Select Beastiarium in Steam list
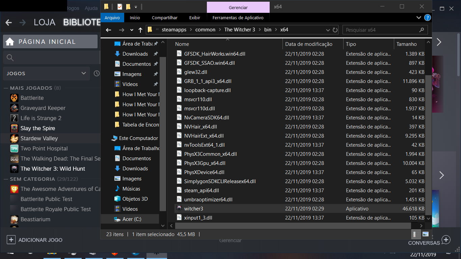This screenshot has height=259, width=461. click(35, 219)
